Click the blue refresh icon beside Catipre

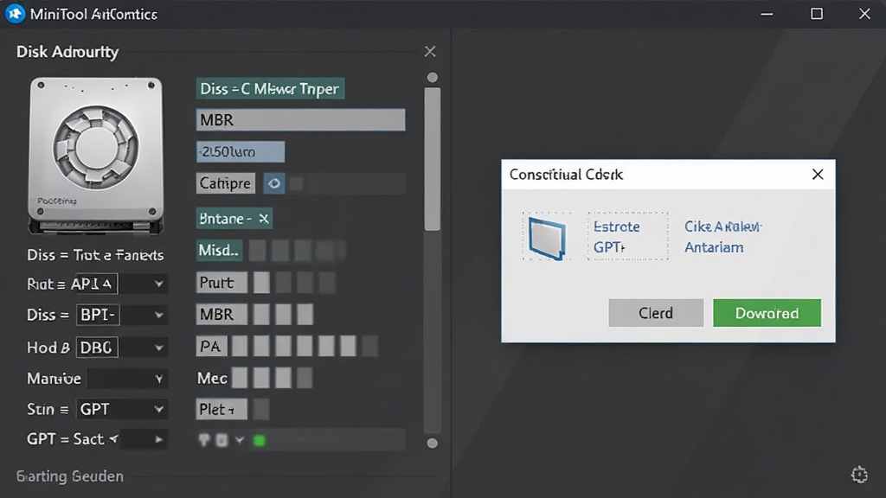(274, 183)
